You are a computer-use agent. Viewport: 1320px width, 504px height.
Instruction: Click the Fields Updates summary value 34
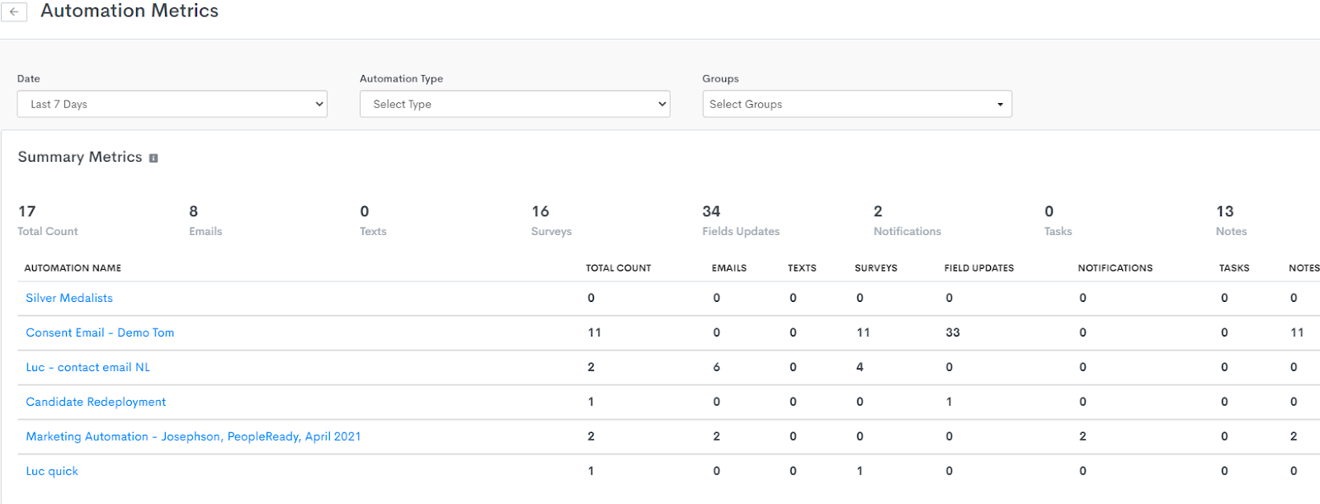(711, 212)
